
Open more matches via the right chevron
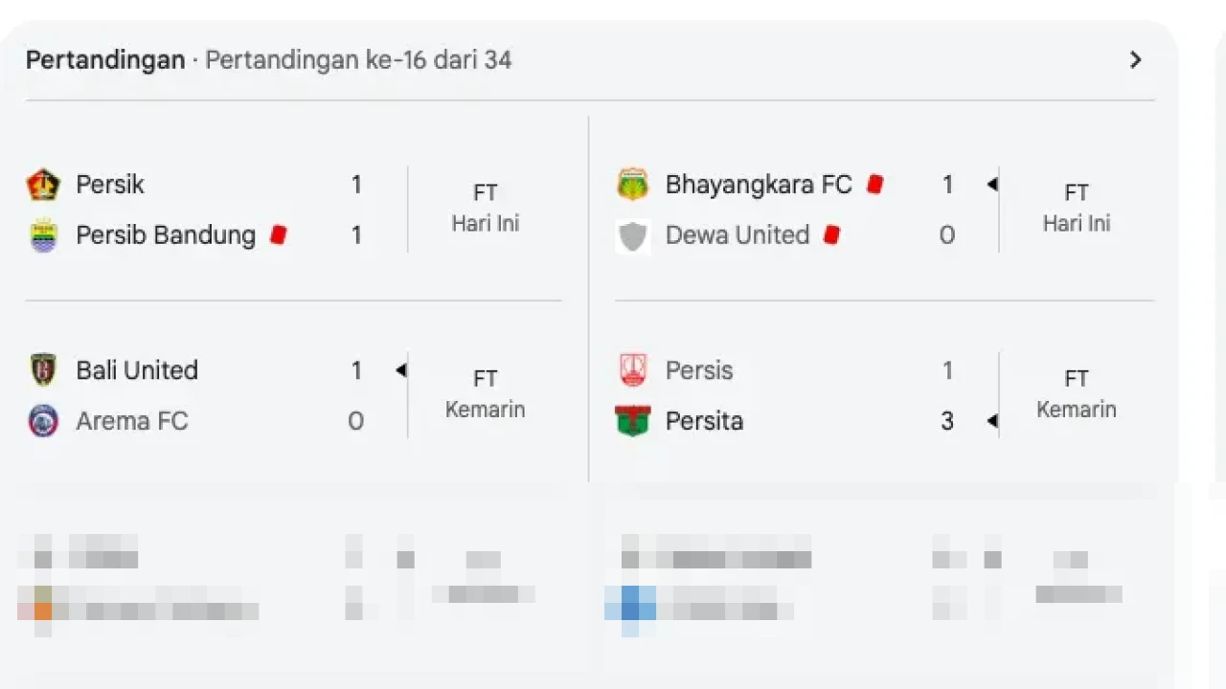(x=1135, y=59)
